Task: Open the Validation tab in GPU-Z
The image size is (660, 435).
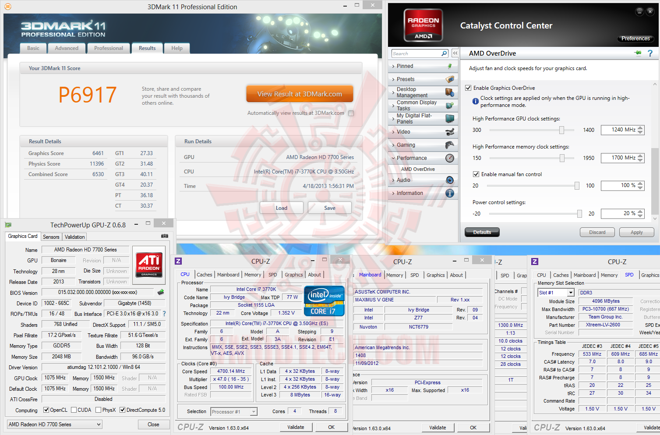Action: coord(75,237)
